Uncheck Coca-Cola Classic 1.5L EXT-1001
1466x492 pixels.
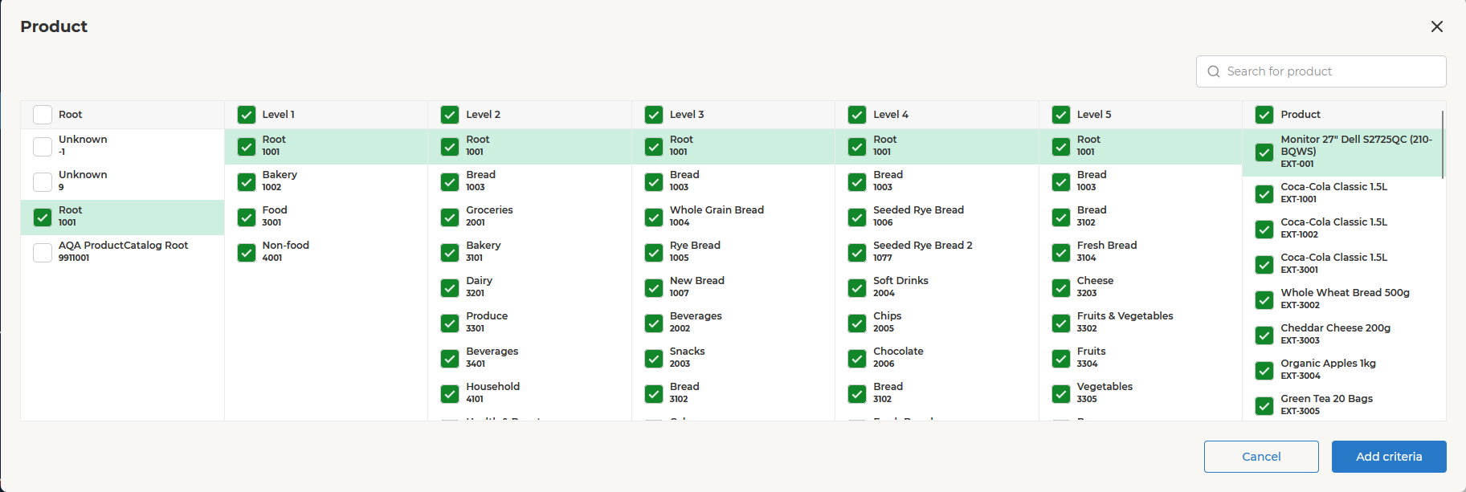tap(1264, 194)
